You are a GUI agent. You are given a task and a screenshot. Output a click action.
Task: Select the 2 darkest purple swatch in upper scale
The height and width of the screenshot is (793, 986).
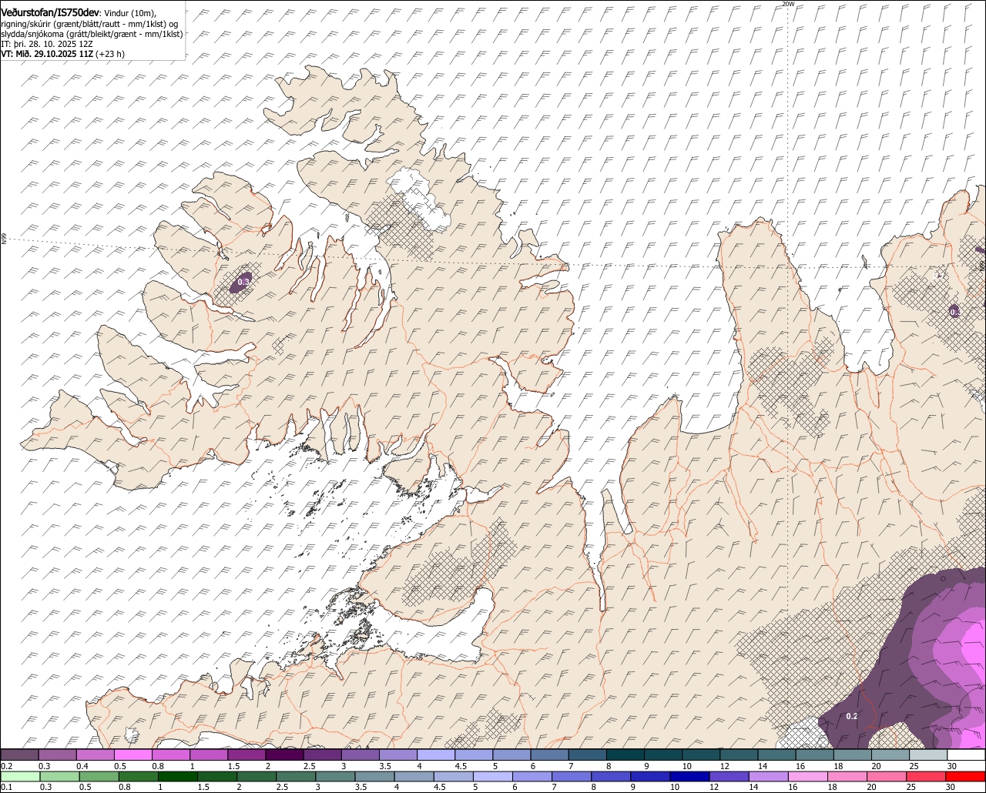click(284, 755)
